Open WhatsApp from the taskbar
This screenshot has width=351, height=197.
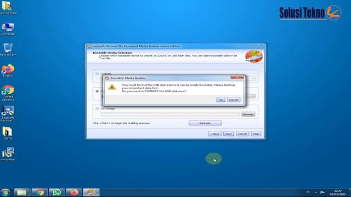[x=57, y=192]
